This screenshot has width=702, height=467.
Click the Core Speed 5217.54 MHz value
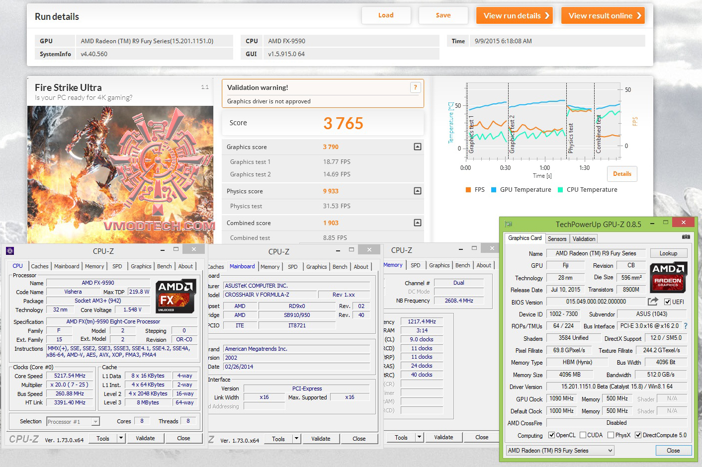click(x=70, y=376)
